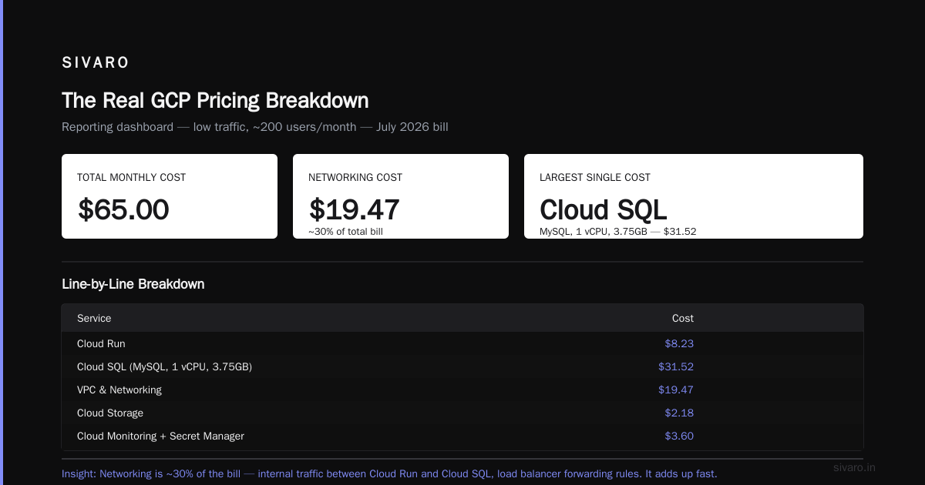Select the $3.60 cost cell
This screenshot has height=485, width=925.
(679, 436)
